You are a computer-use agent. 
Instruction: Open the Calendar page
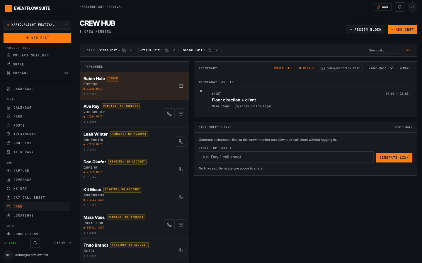(x=37, y=108)
